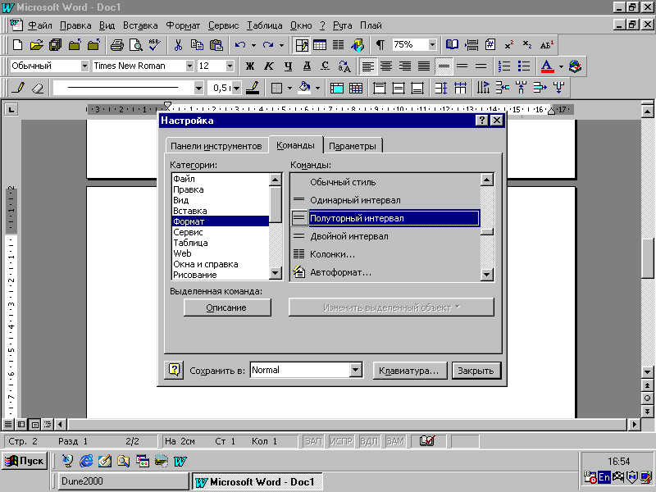The image size is (656, 492).
Task: Switch to the Панели инструментов tab
Action: point(216,146)
